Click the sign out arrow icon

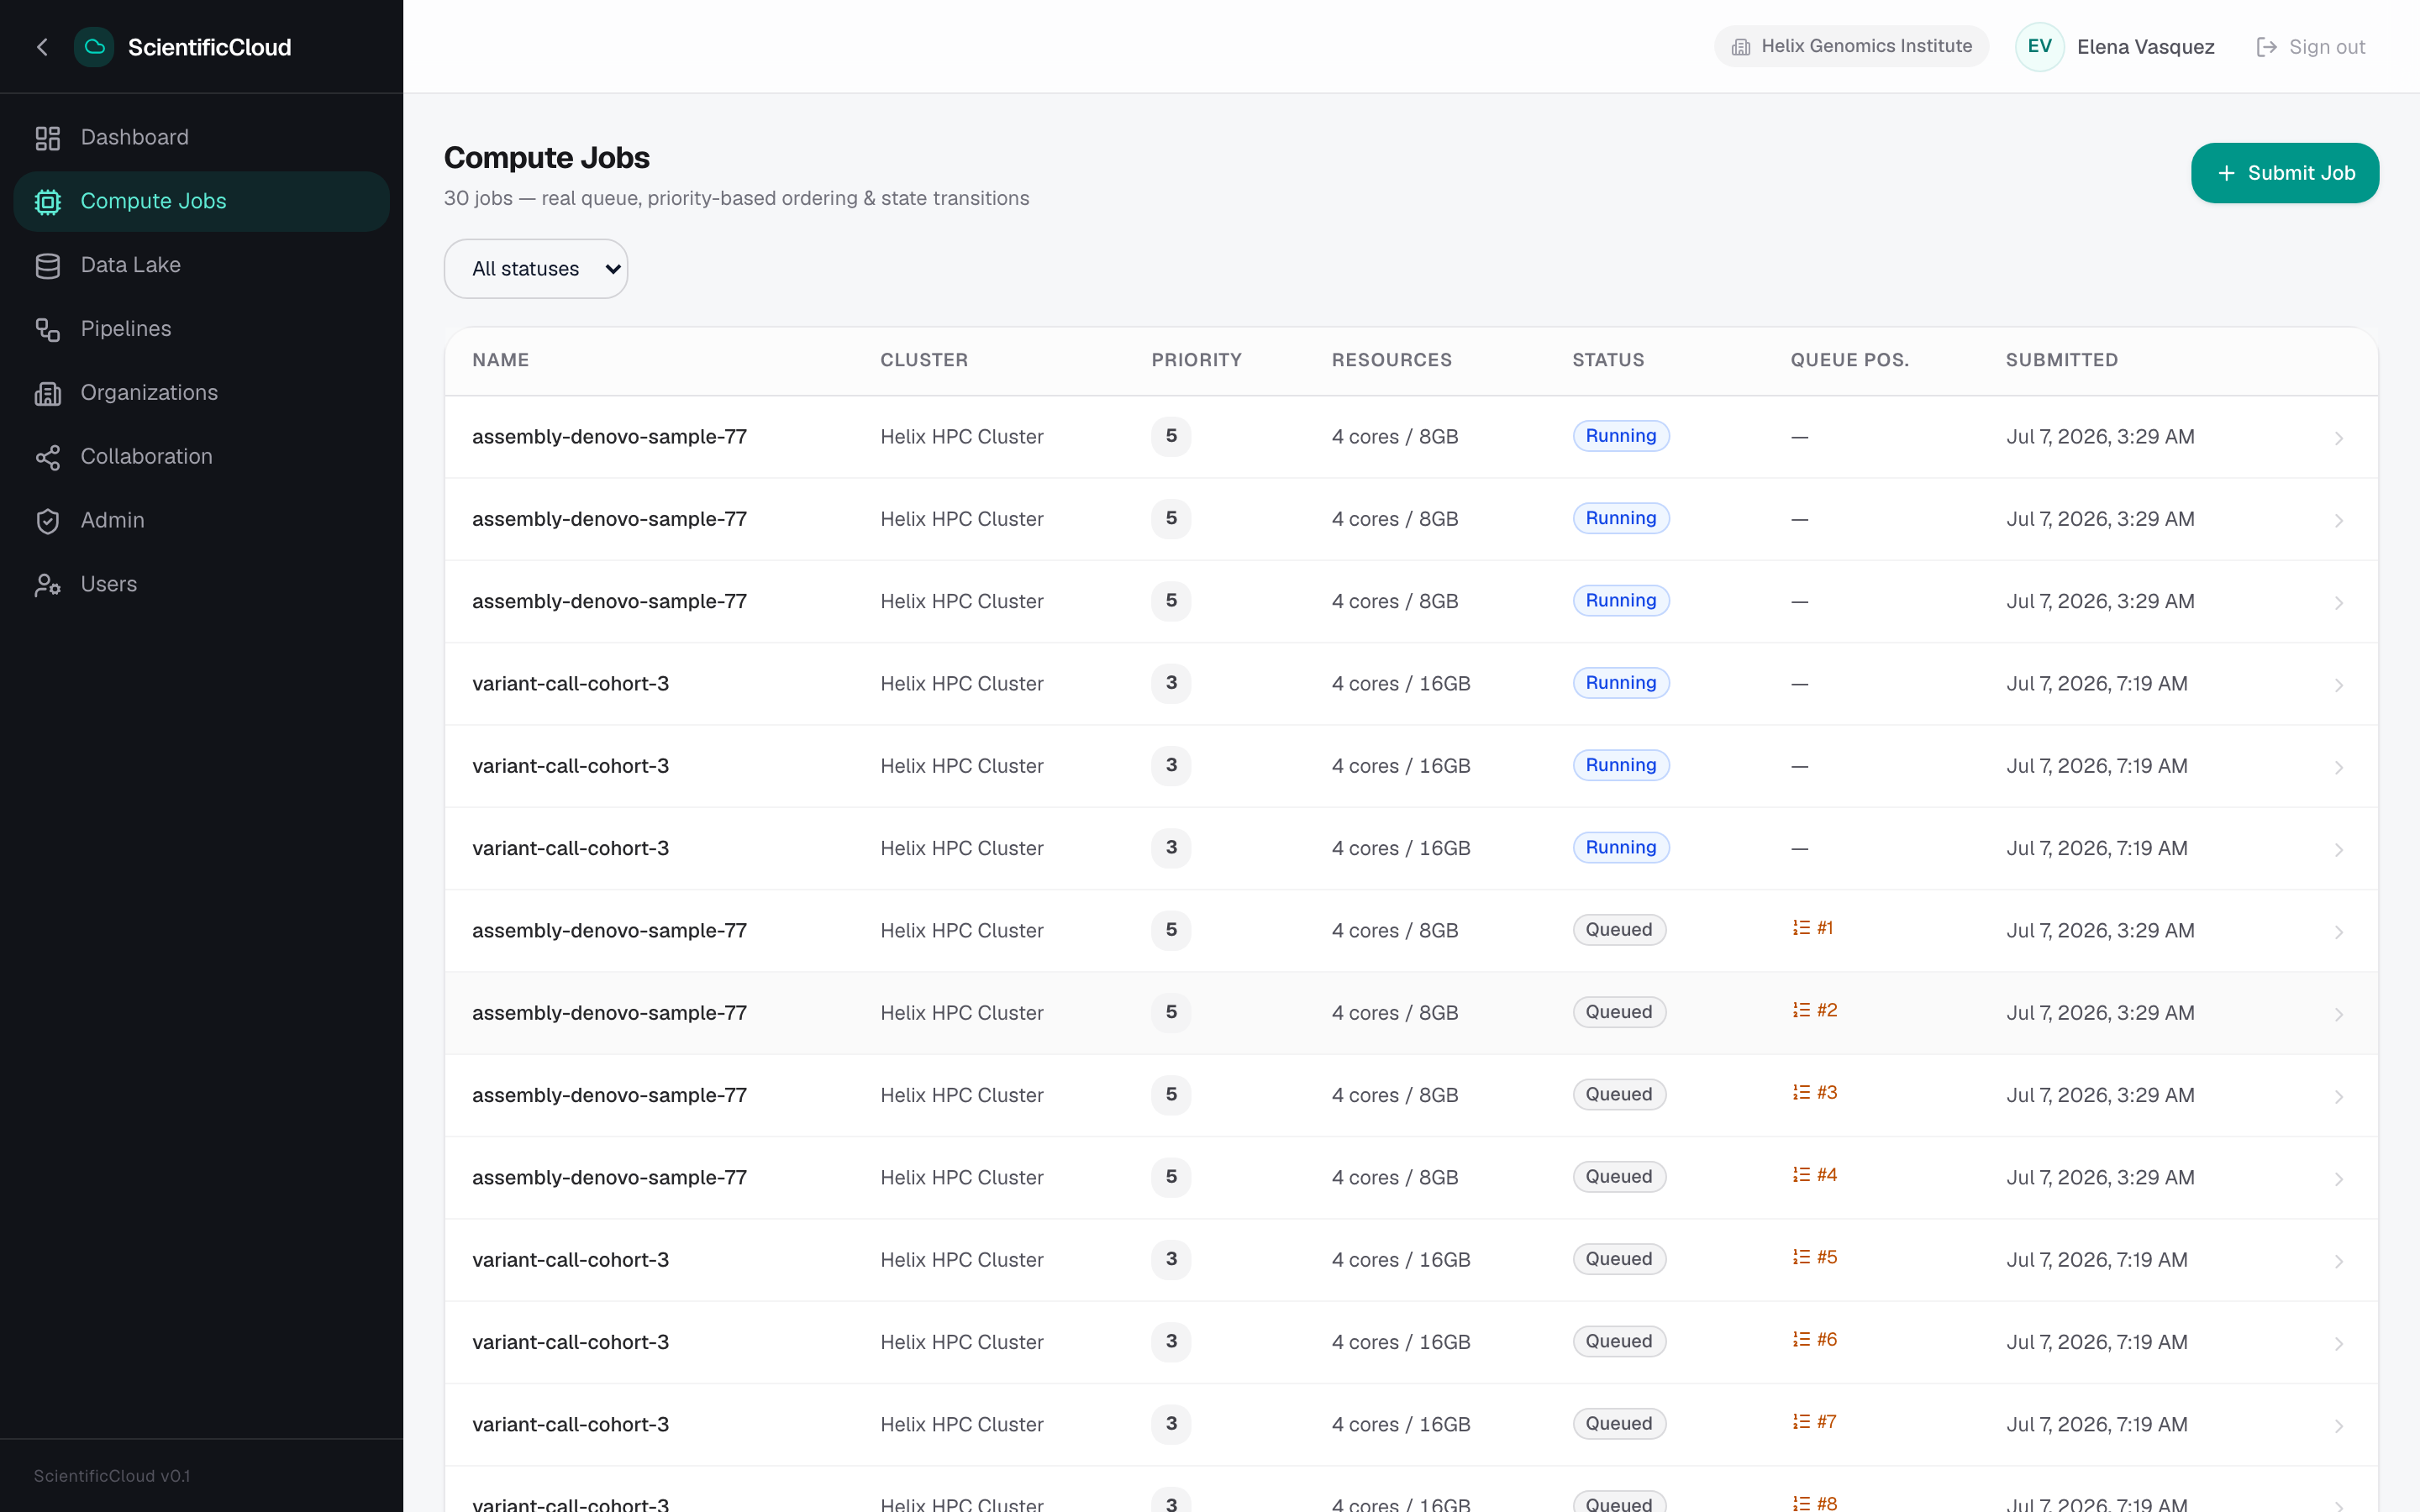(x=2266, y=47)
